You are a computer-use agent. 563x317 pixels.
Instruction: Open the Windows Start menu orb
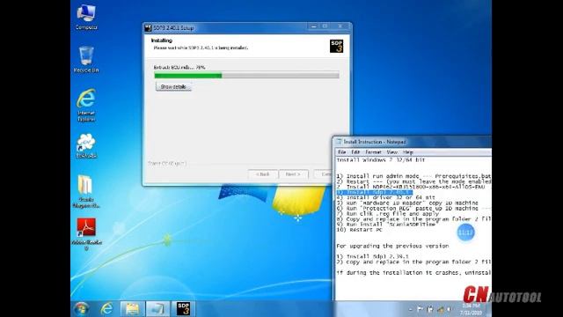click(82, 309)
